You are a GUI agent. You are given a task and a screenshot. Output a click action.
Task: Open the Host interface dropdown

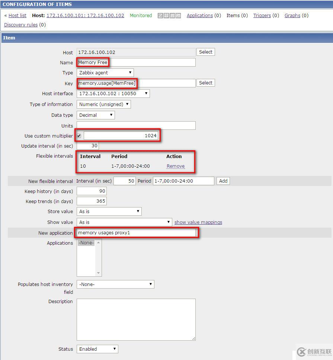pos(113,93)
